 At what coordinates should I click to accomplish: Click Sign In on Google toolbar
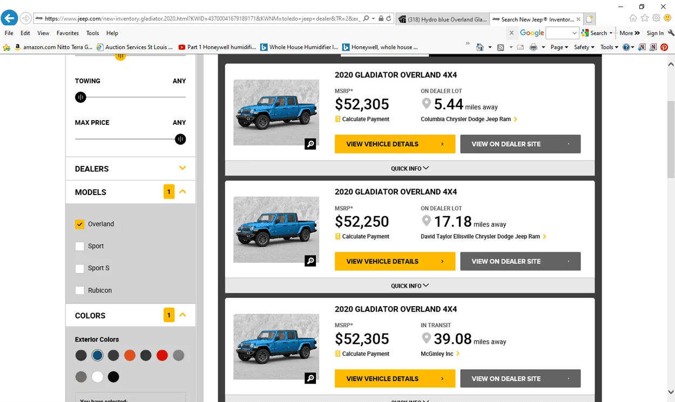(x=655, y=33)
